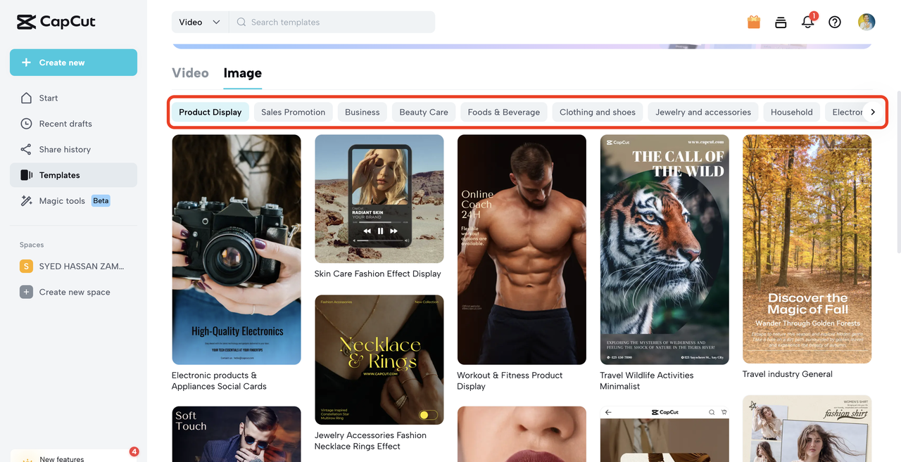Click the search magnifier icon
The image size is (901, 462).
click(241, 22)
